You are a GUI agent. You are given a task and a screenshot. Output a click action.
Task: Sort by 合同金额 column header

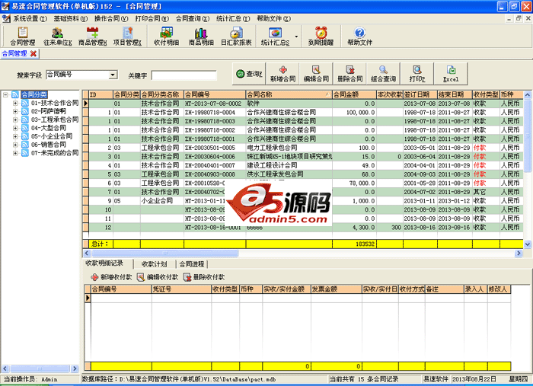click(x=354, y=94)
